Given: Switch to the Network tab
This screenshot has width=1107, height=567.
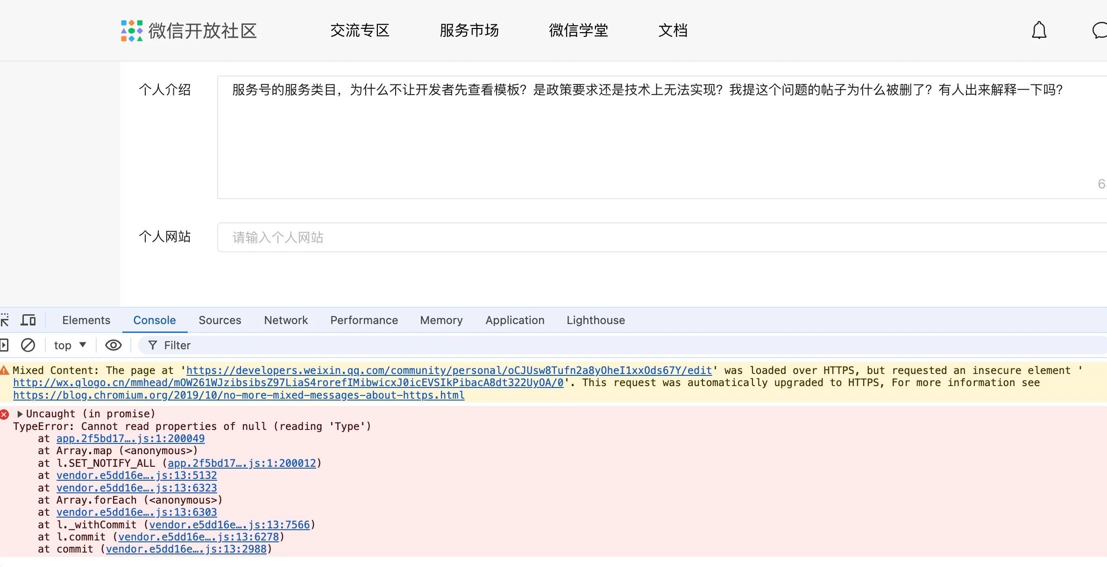Looking at the screenshot, I should tap(286, 320).
